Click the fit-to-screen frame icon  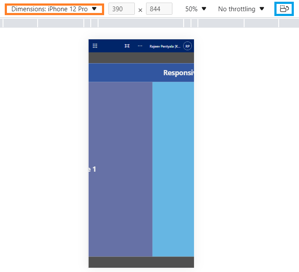(x=127, y=46)
